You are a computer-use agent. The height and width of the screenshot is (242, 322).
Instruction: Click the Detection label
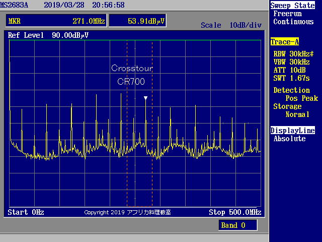tap(292, 90)
